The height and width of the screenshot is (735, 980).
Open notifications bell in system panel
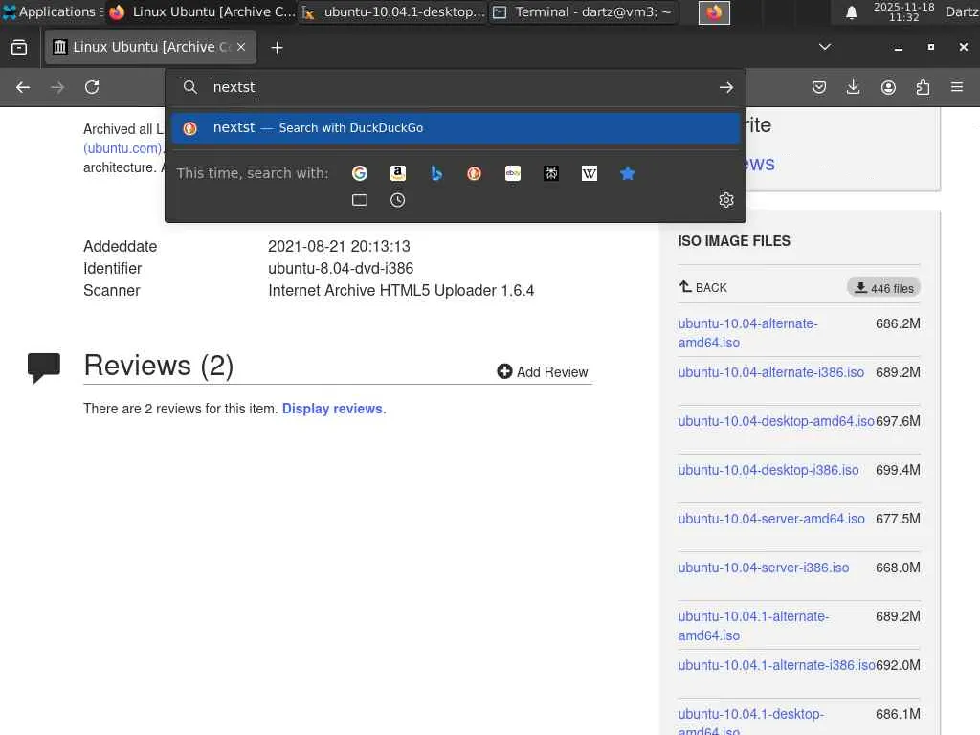[x=851, y=12]
